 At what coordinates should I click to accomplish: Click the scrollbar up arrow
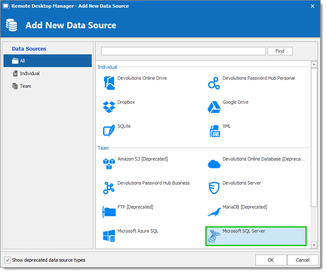pos(314,65)
